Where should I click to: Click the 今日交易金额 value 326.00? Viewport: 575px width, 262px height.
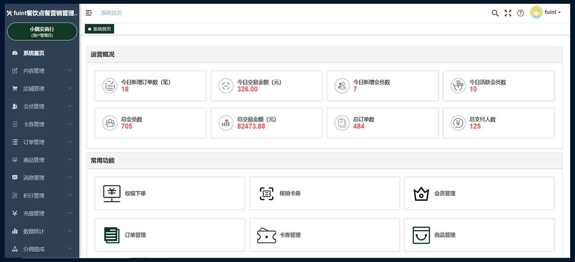247,89
